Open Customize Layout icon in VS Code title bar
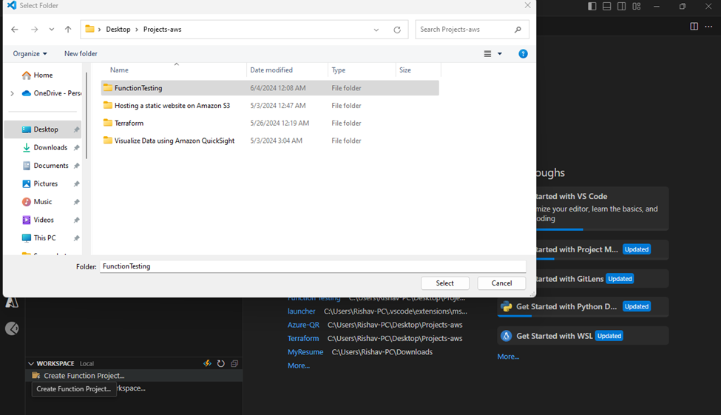The width and height of the screenshot is (721, 415). (x=637, y=7)
